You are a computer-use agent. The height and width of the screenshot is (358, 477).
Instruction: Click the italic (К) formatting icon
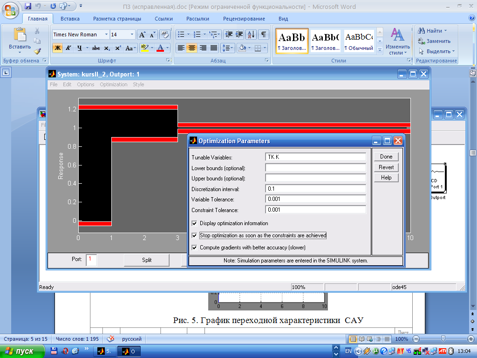[68, 48]
